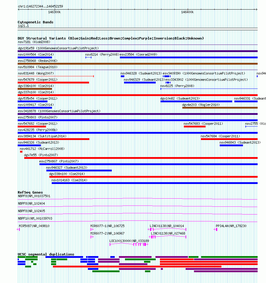Open the RefSeq Genes track title

pos(30,192)
